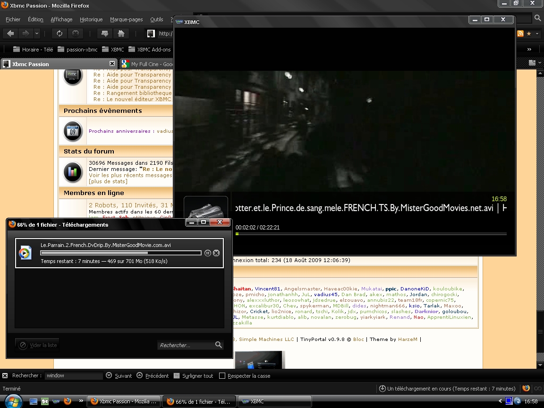This screenshot has width=544, height=408.
Task: Click Darknior member name link
Action: pos(426,311)
